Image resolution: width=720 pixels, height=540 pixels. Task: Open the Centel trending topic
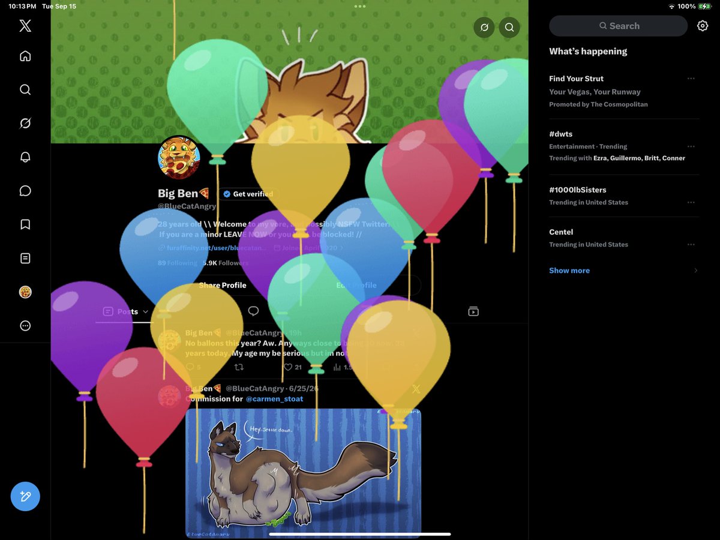pyautogui.click(x=624, y=238)
